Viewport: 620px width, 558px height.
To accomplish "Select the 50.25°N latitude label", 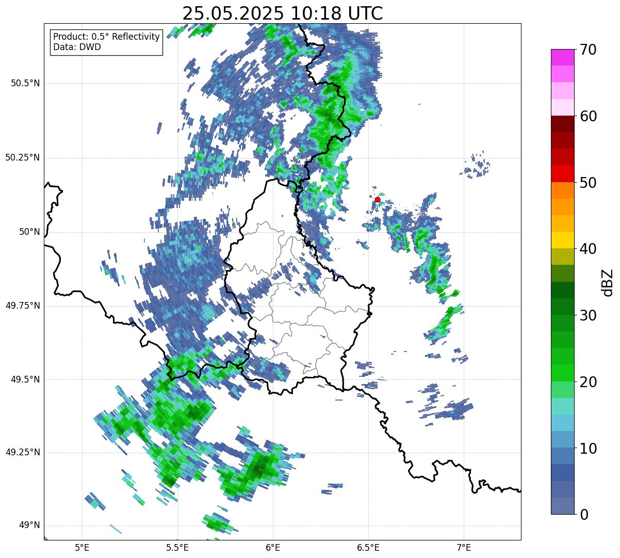I will [x=23, y=157].
